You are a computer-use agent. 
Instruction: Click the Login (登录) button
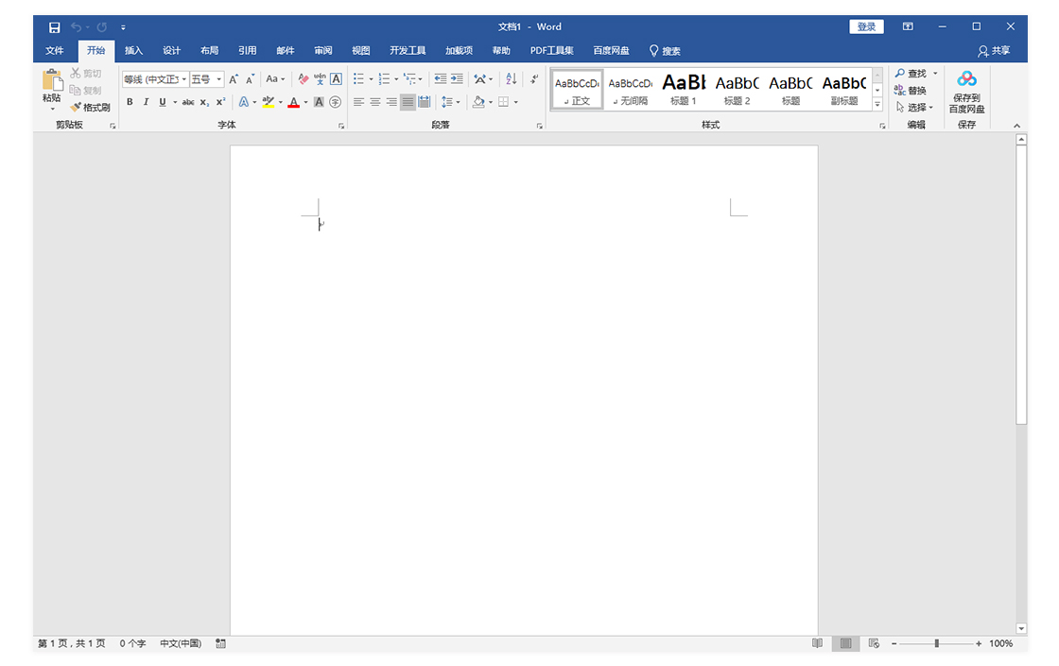(866, 26)
